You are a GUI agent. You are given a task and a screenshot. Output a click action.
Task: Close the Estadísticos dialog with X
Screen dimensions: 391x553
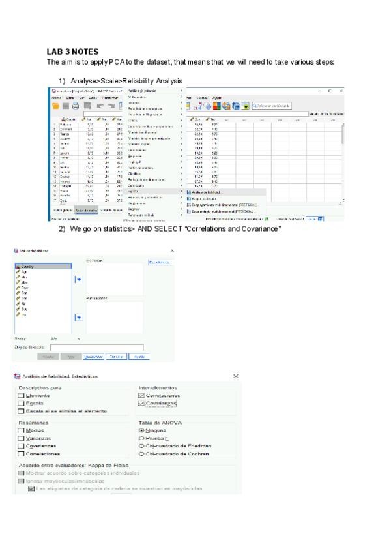tap(236, 376)
